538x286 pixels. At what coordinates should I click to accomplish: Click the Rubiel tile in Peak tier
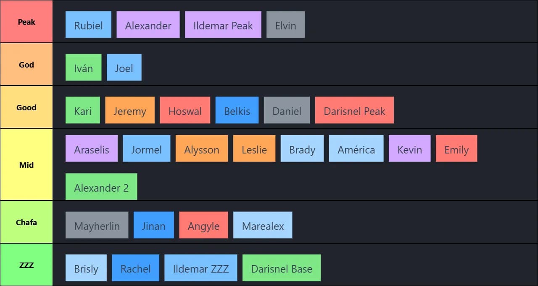pyautogui.click(x=88, y=25)
